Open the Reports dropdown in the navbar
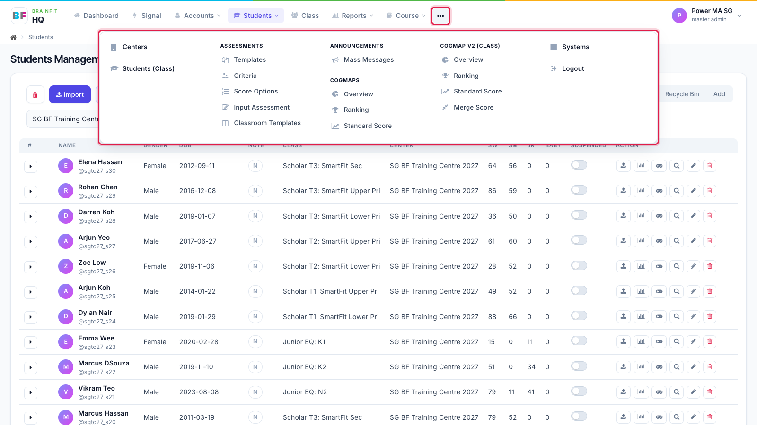Viewport: 757px width, 425px height. pyautogui.click(x=352, y=16)
